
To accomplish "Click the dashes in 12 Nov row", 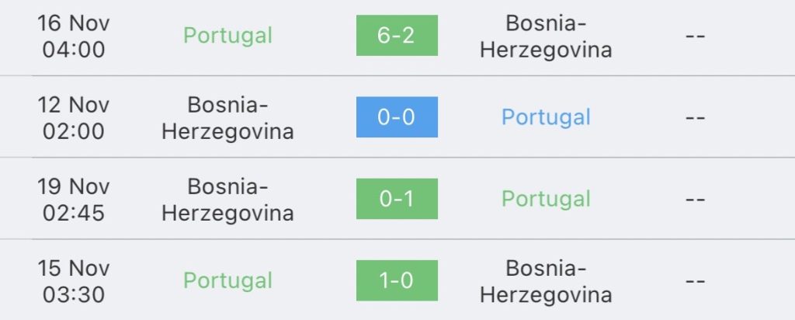I will click(x=695, y=117).
